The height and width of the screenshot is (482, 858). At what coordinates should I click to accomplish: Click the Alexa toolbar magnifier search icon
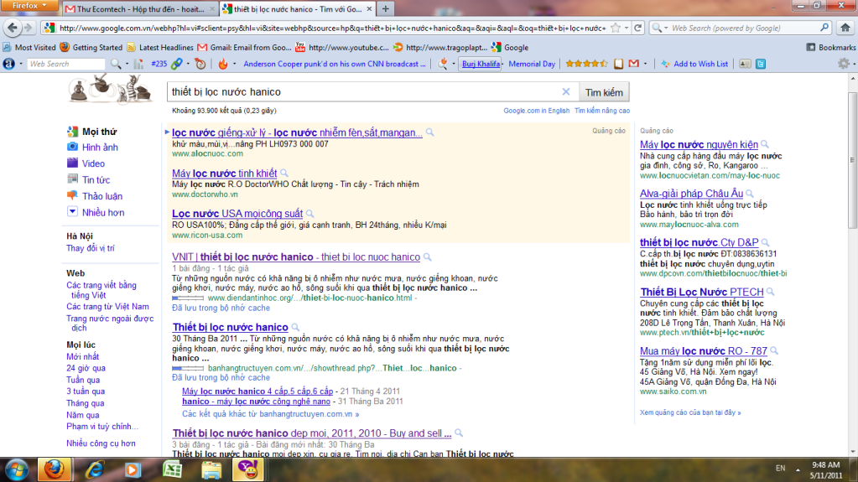click(116, 64)
